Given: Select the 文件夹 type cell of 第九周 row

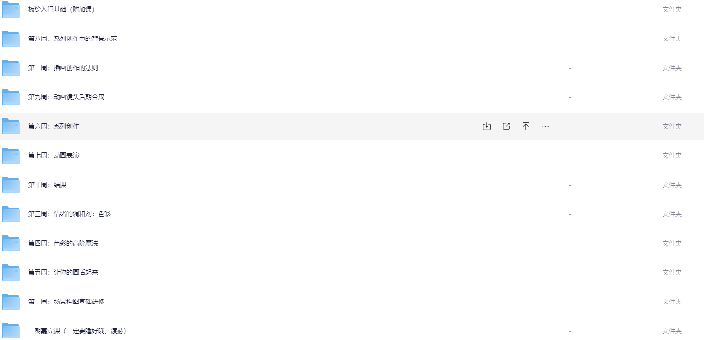Looking at the screenshot, I should tap(672, 97).
